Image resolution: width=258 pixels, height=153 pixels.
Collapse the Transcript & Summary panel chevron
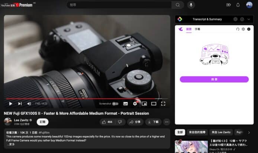coord(249,19)
